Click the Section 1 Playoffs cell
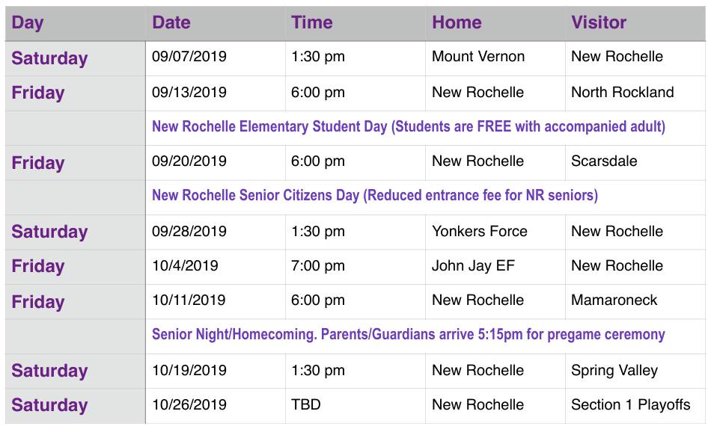The height and width of the screenshot is (432, 714). [635, 406]
